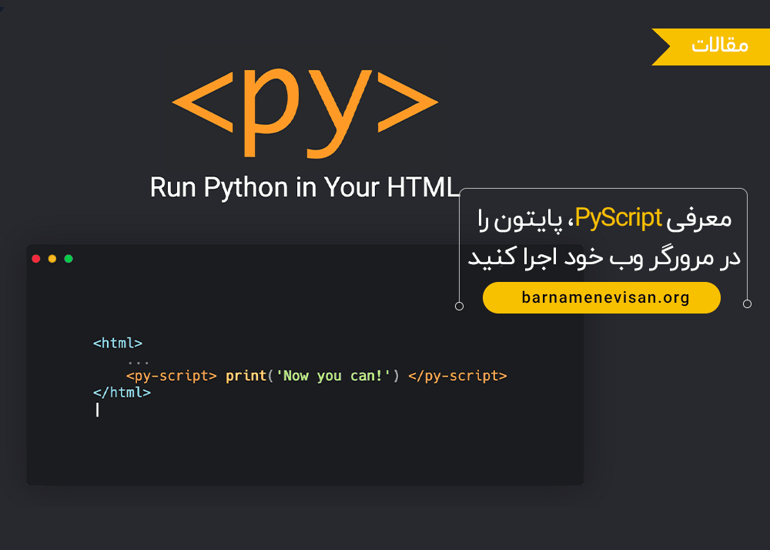The width and height of the screenshot is (770, 550).
Task: Click the orange <py> logo
Action: 305,113
